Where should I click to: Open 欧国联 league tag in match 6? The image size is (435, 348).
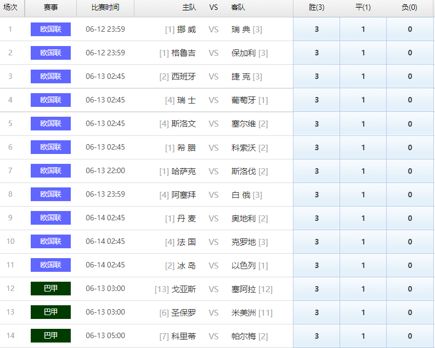coord(51,147)
